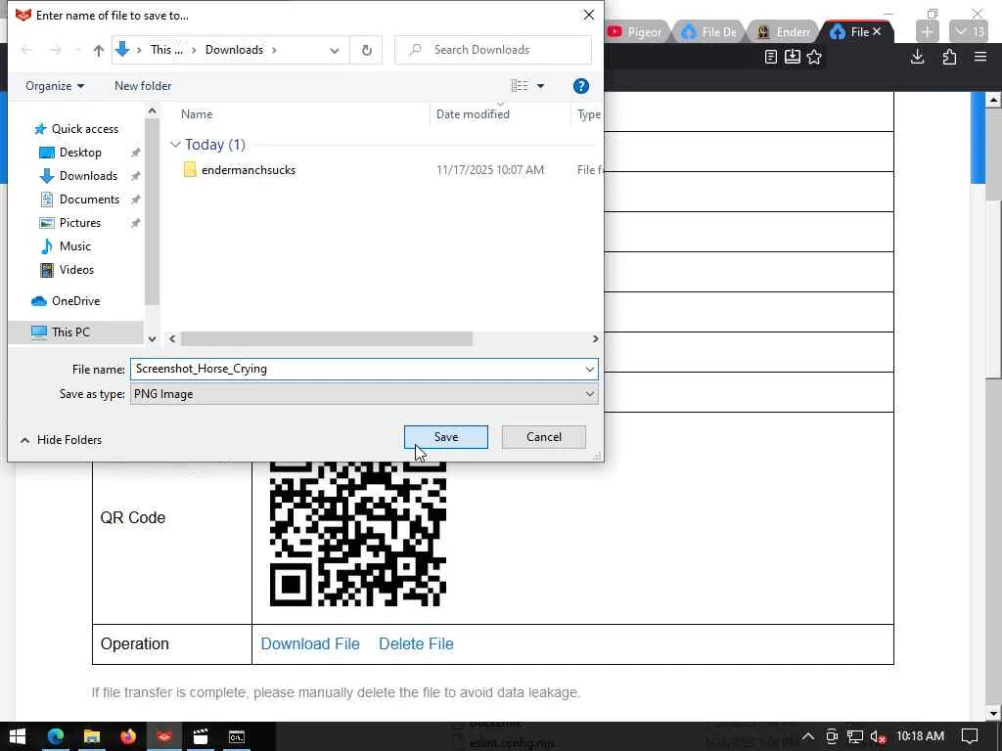Image resolution: width=1002 pixels, height=751 pixels.
Task: Click the Forward arrow in save dialog
Action: click(55, 50)
